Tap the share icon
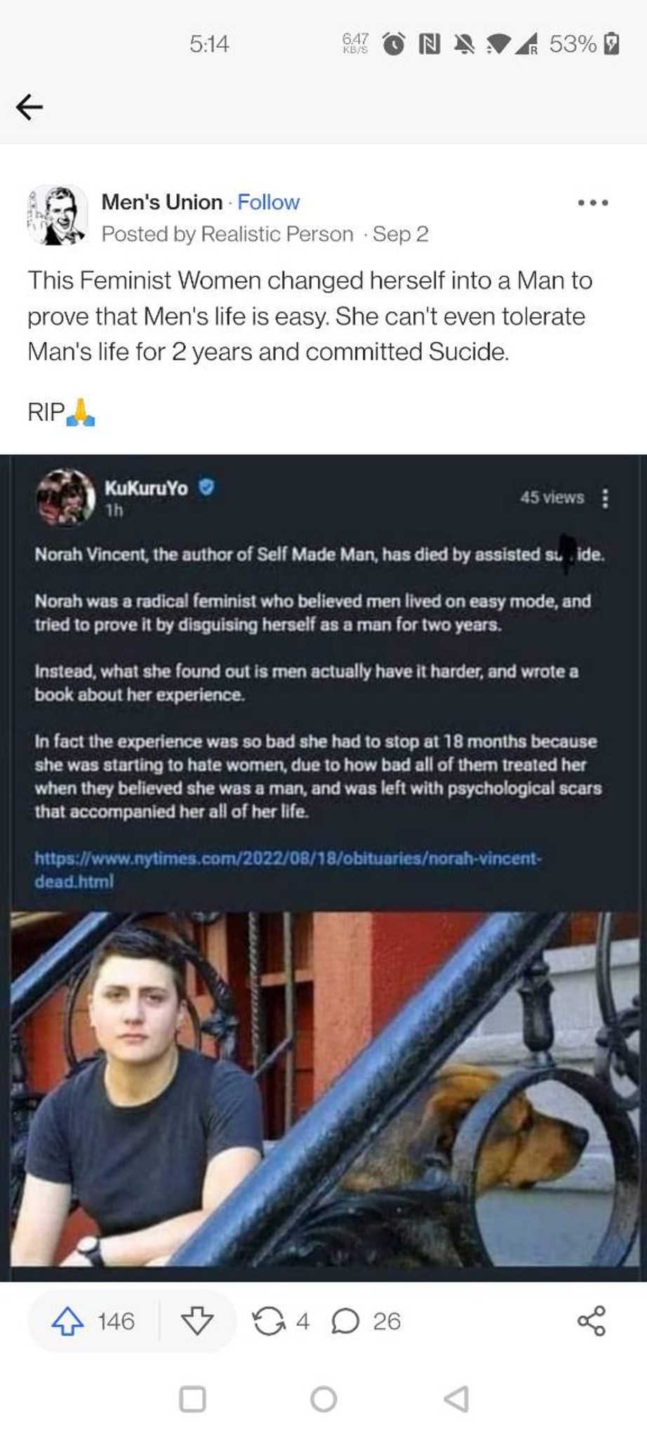Screen dimensions: 647x1439 click(592, 1321)
